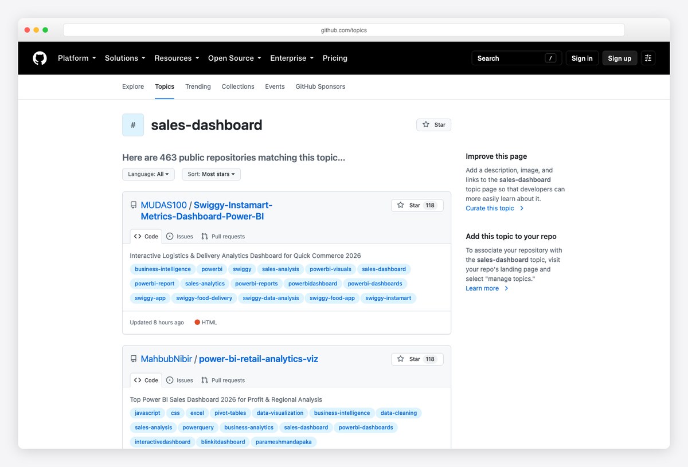Open the swiggy-food-delivery topic tag

[x=204, y=298]
